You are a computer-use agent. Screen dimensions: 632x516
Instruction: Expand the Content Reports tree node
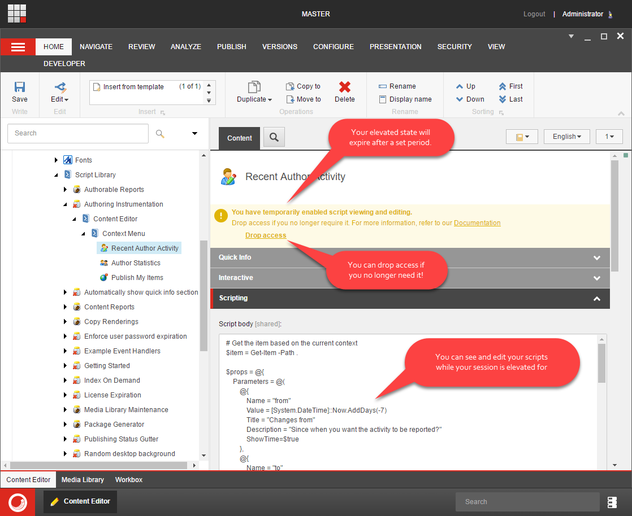[x=65, y=307]
